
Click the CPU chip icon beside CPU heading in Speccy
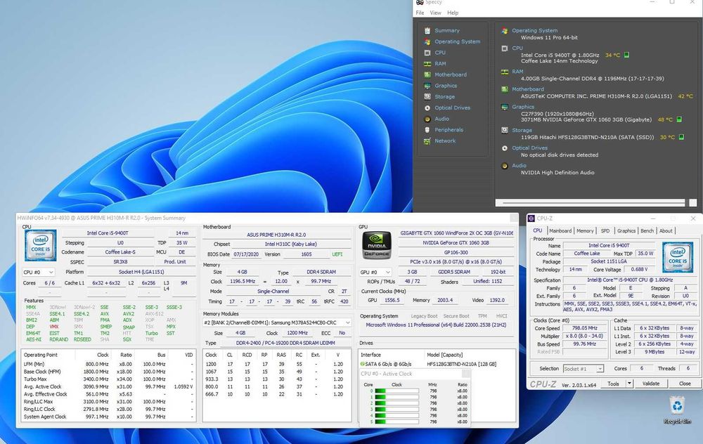(504, 48)
